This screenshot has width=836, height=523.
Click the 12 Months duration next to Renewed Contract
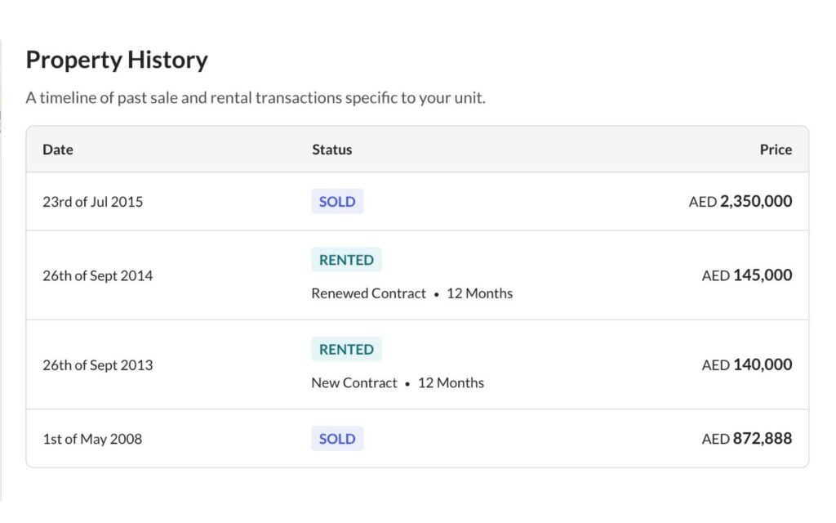coord(480,293)
